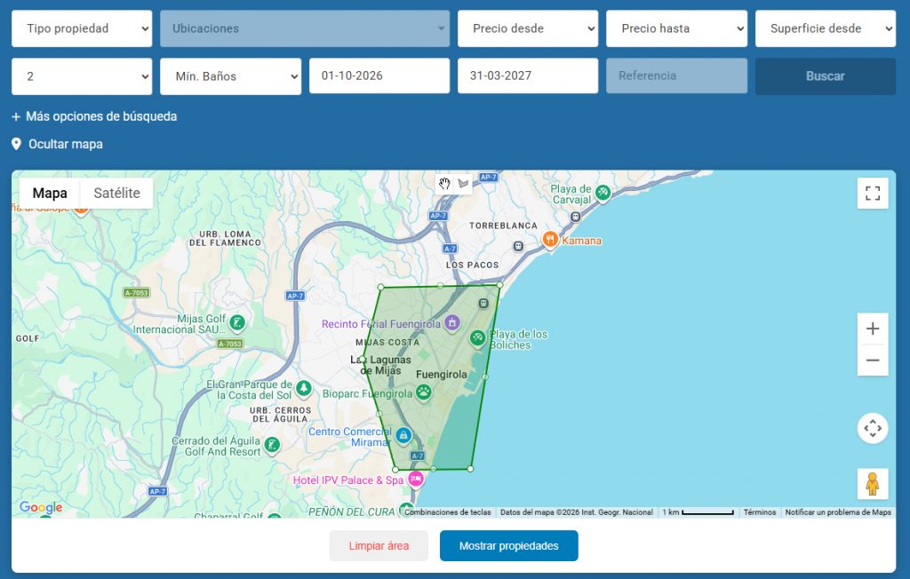Click the Kamana restaurant marker

click(x=551, y=239)
